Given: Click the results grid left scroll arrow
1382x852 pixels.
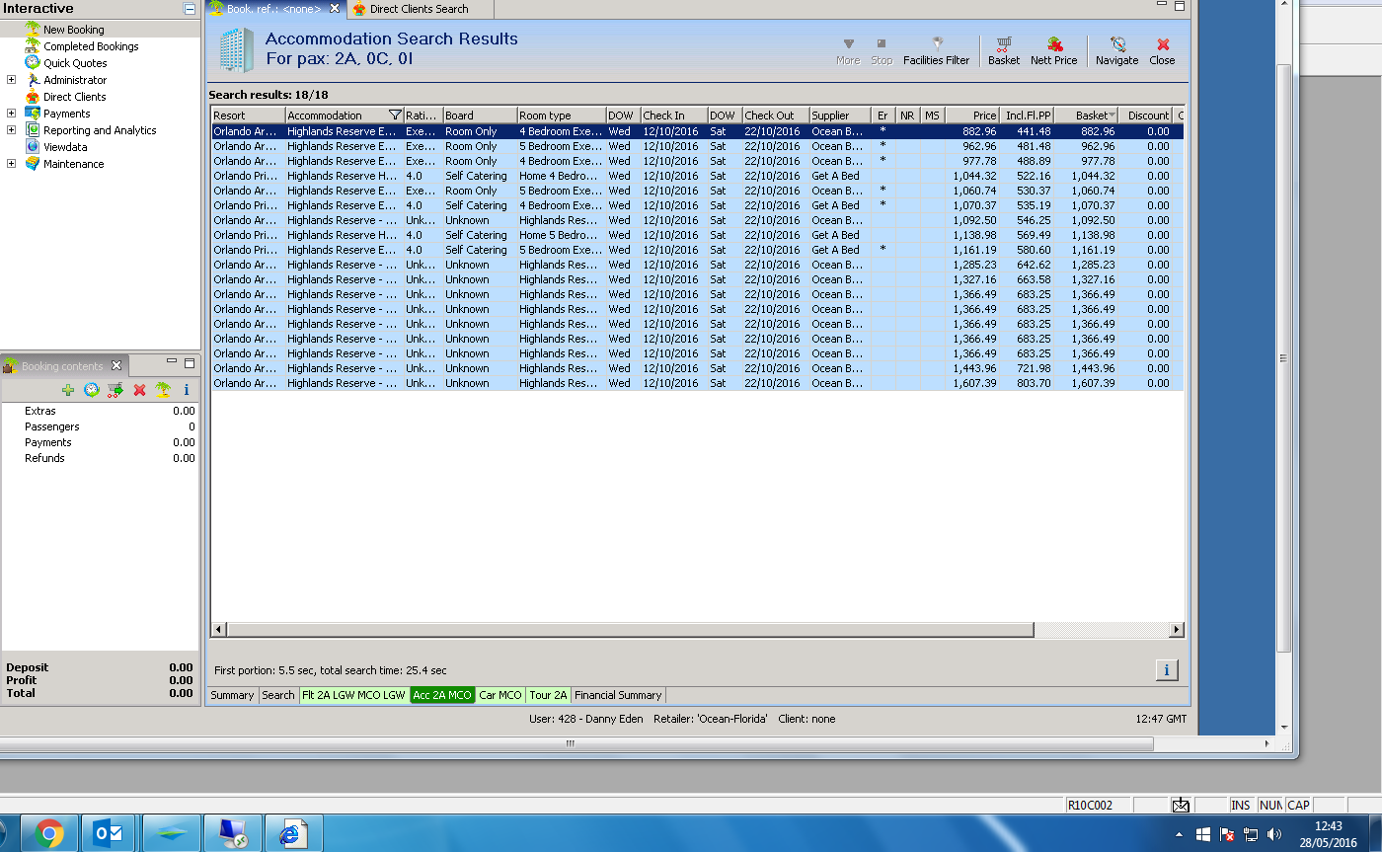Looking at the screenshot, I should pyautogui.click(x=219, y=630).
